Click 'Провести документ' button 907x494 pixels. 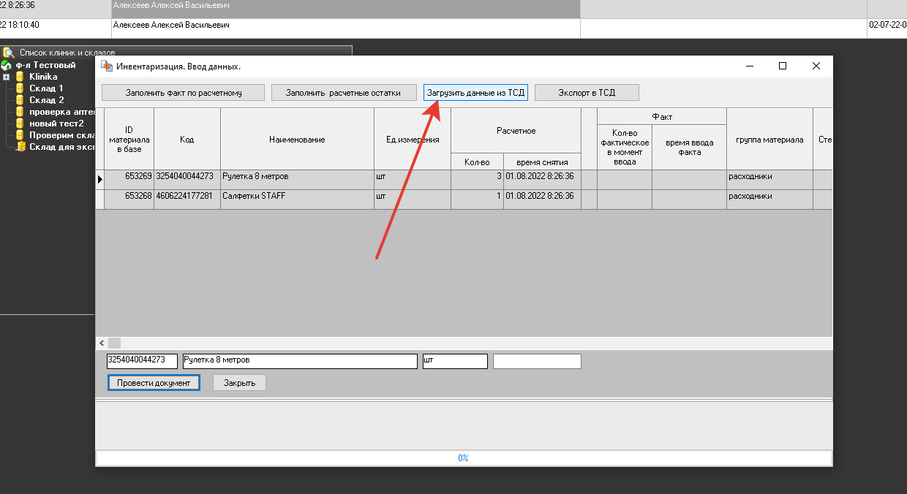pos(154,383)
